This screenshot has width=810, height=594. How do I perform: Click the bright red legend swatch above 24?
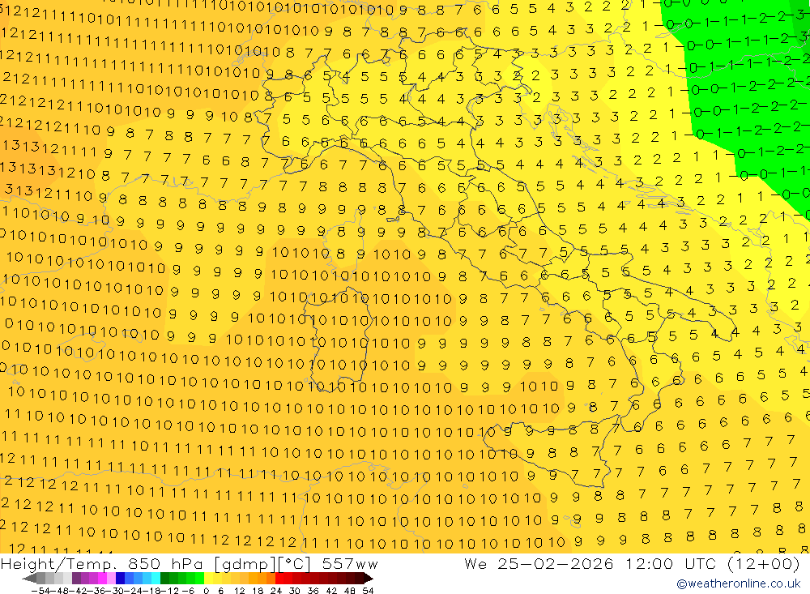click(279, 579)
